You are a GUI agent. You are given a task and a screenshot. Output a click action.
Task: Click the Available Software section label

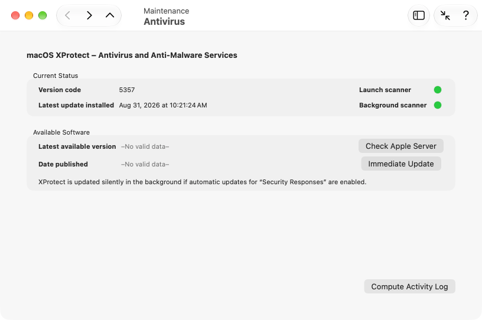[61, 132]
